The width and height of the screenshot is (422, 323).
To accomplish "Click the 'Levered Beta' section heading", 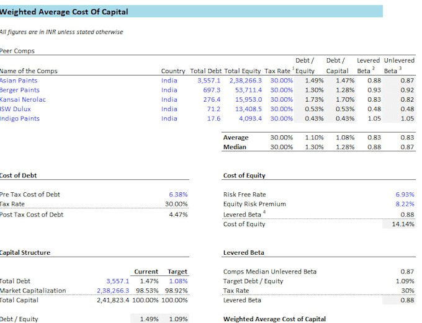I will click(x=243, y=252).
